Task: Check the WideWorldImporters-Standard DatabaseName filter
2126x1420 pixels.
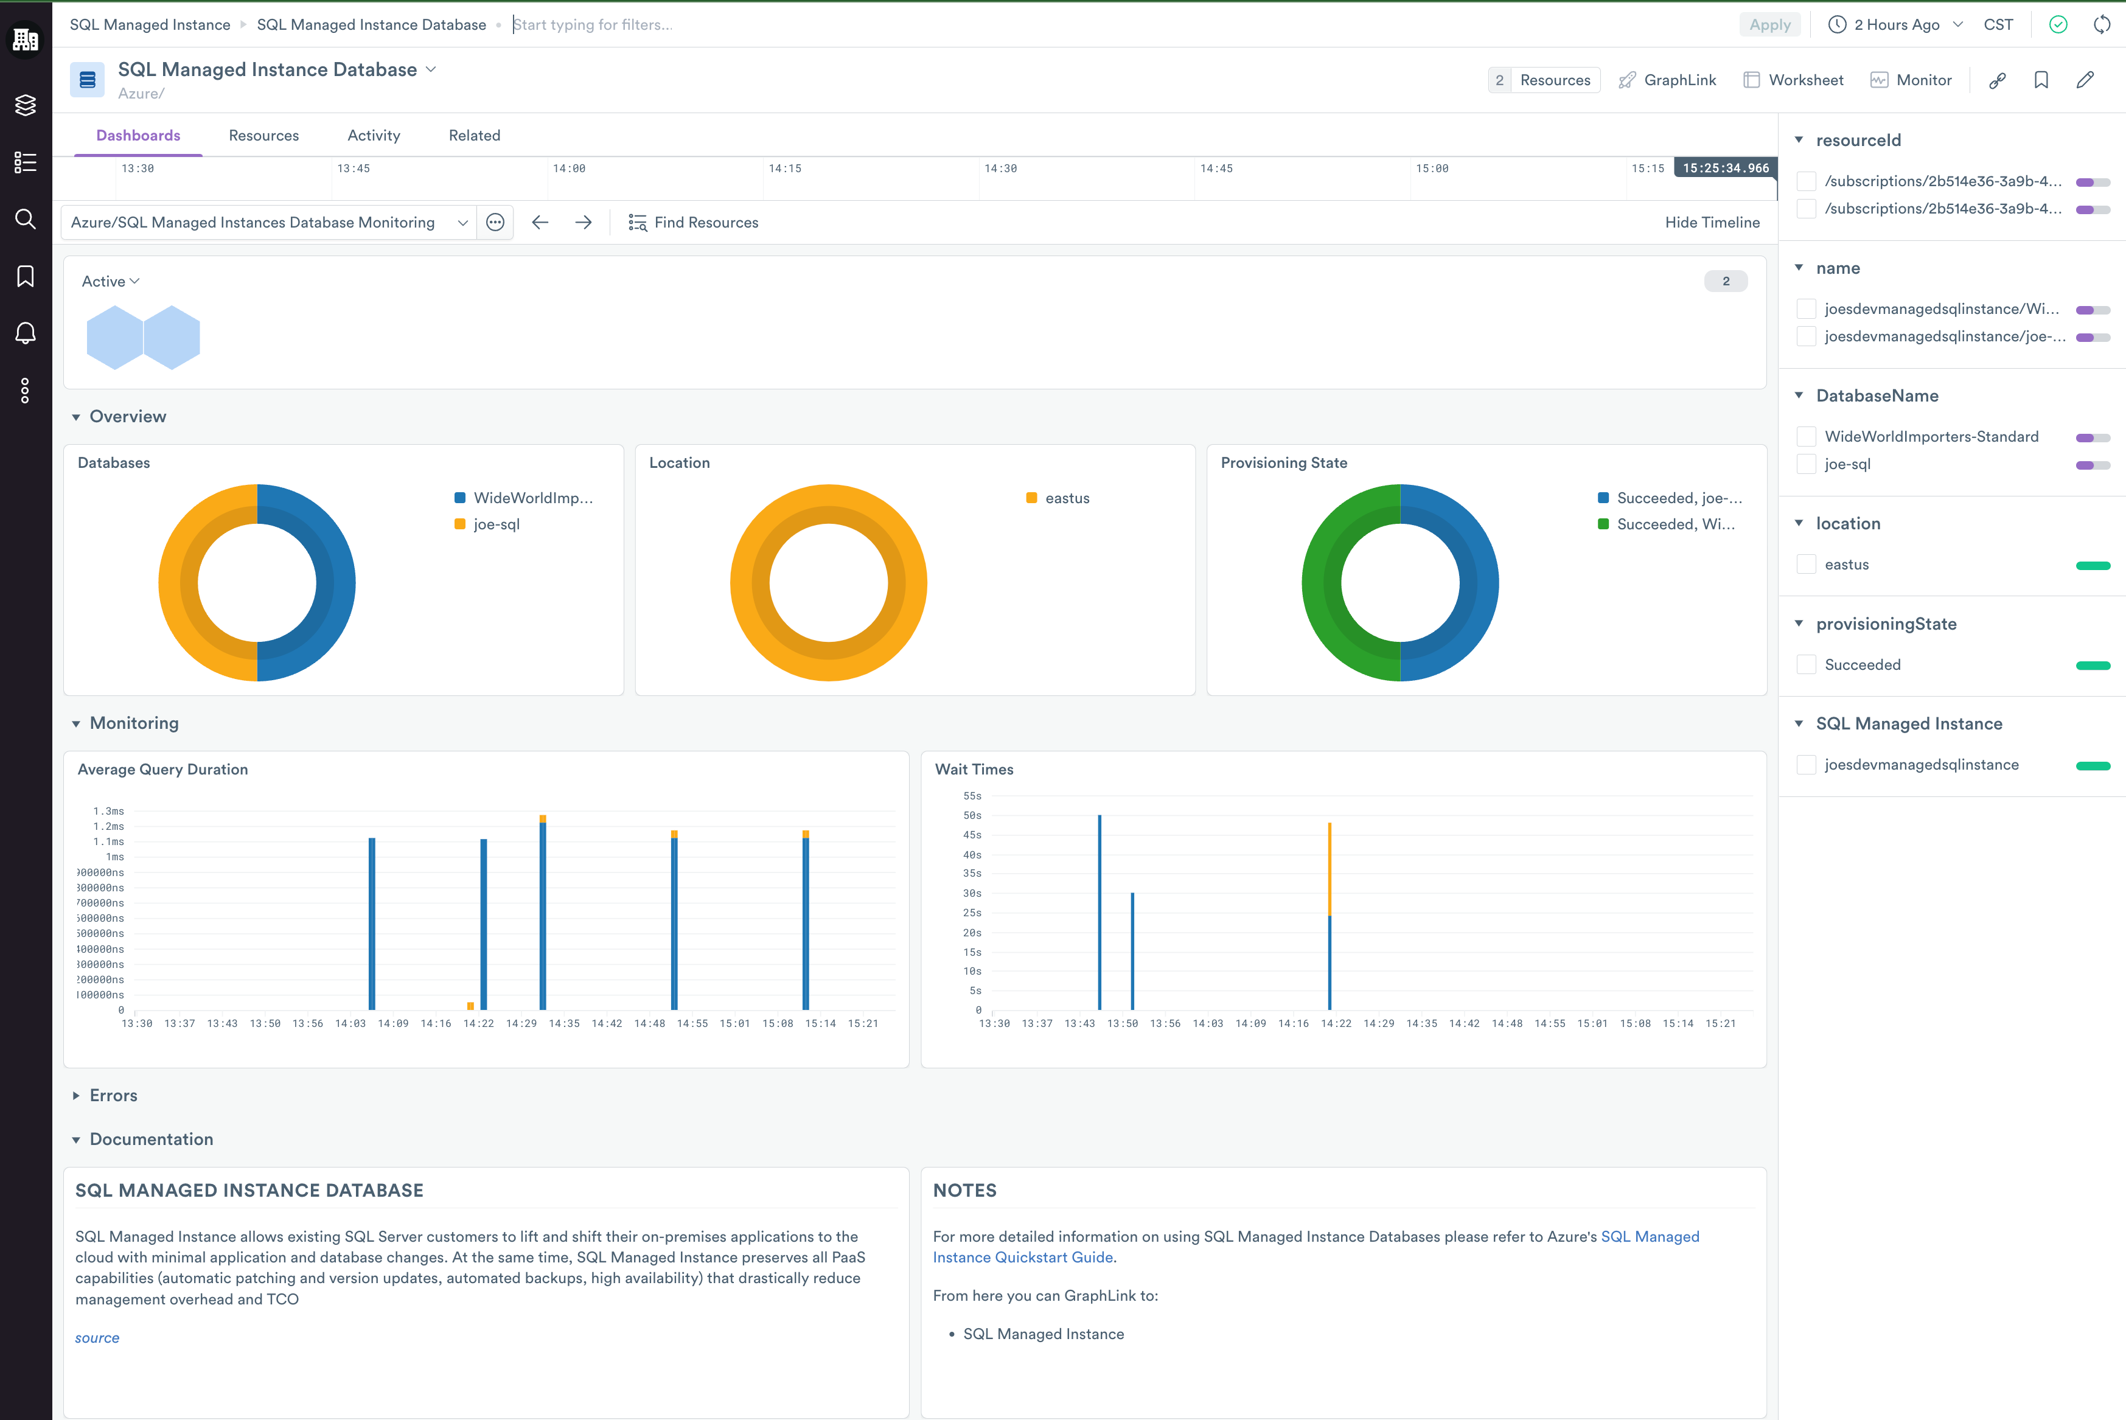Action: 1807,436
